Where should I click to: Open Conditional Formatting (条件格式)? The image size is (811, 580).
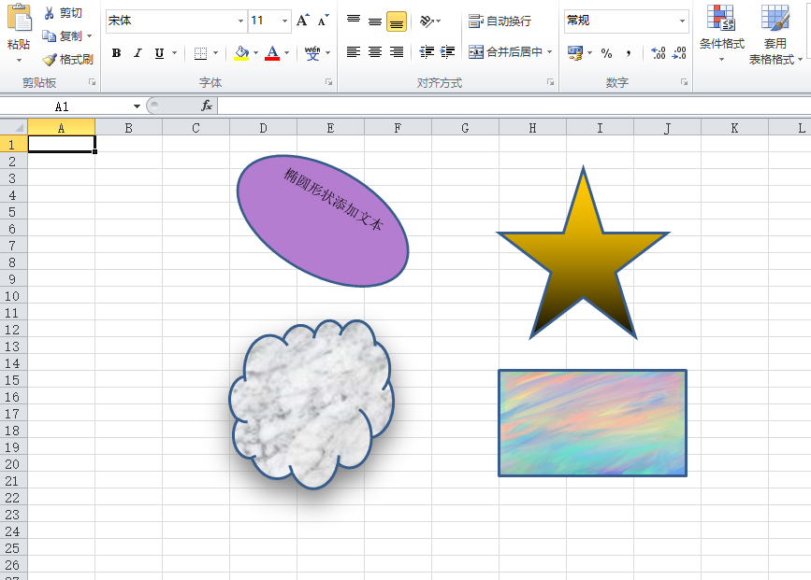721,34
